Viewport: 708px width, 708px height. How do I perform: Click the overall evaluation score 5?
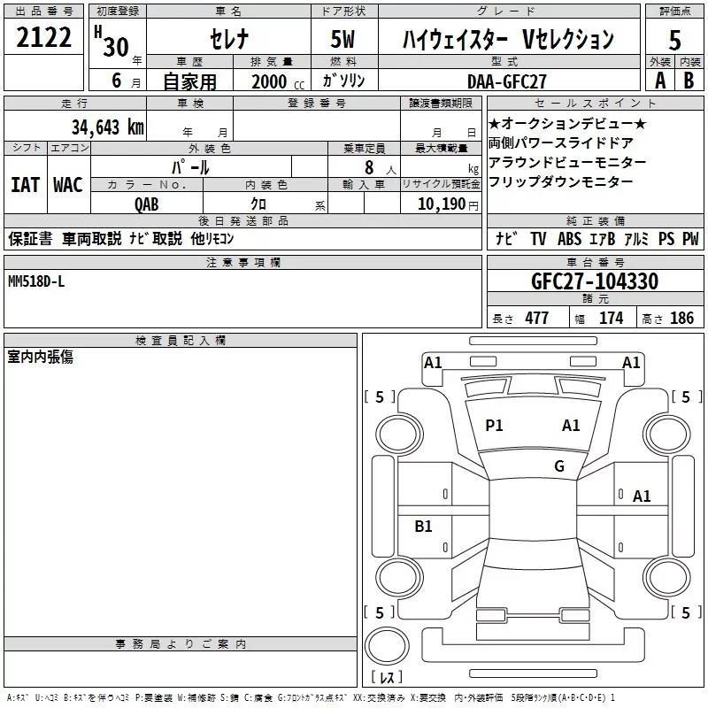pyautogui.click(x=674, y=40)
